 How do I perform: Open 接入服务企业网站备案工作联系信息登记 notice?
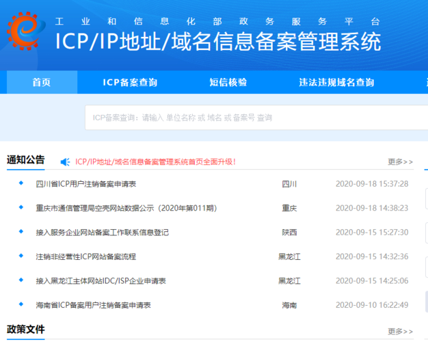(103, 233)
